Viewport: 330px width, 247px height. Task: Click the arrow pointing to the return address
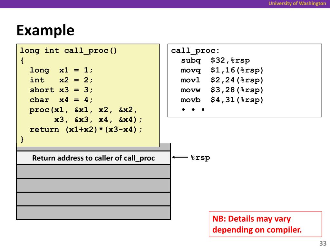coord(180,157)
